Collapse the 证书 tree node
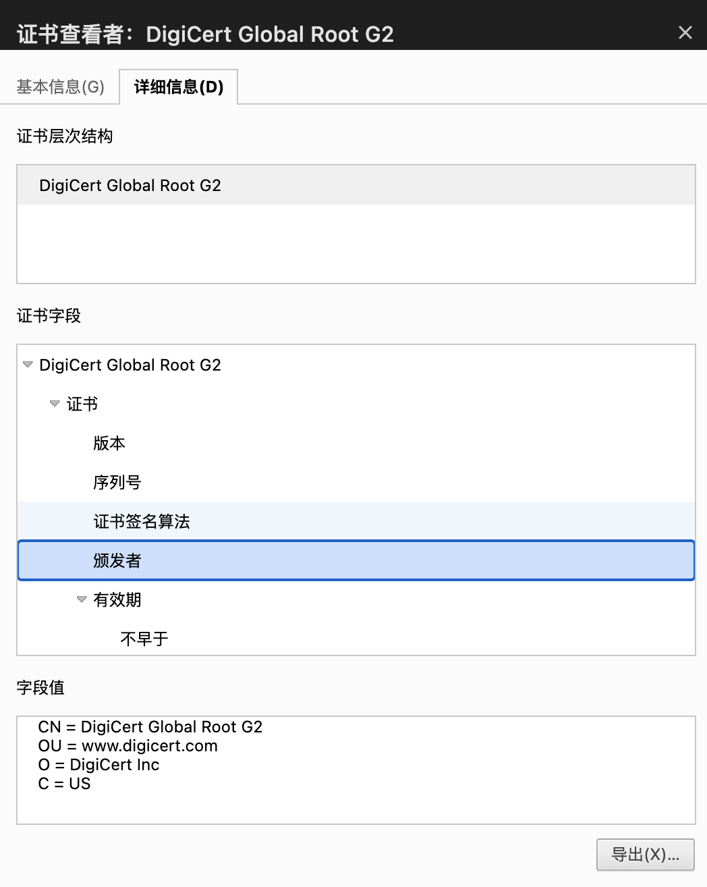The image size is (707, 887). pyautogui.click(x=55, y=404)
